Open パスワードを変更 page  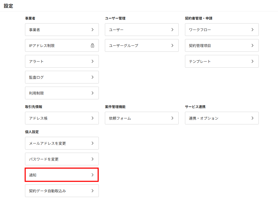point(62,159)
